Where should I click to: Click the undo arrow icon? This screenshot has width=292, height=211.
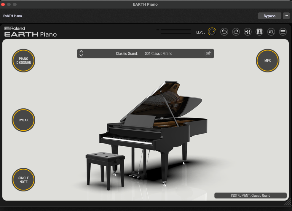(x=224, y=32)
